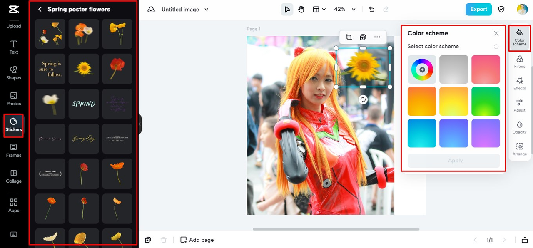Open the three-dot more options menu
The height and width of the screenshot is (248, 533).
tap(377, 37)
